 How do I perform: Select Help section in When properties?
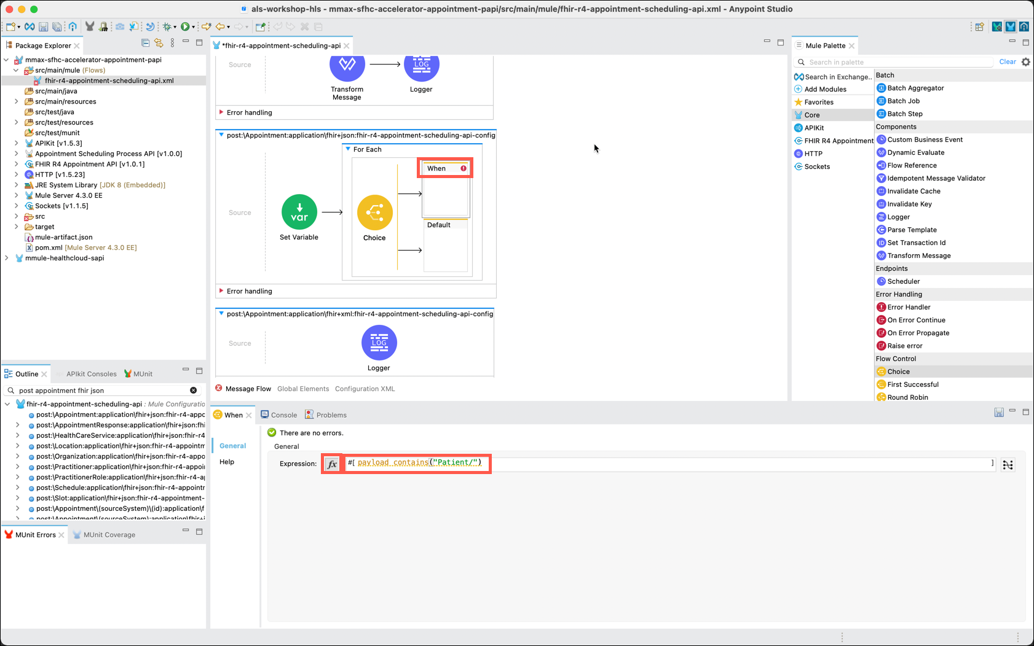pyautogui.click(x=227, y=462)
